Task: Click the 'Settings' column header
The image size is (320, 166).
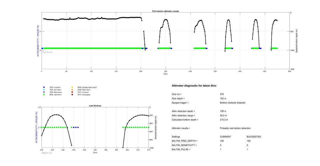Action: click(x=176, y=137)
